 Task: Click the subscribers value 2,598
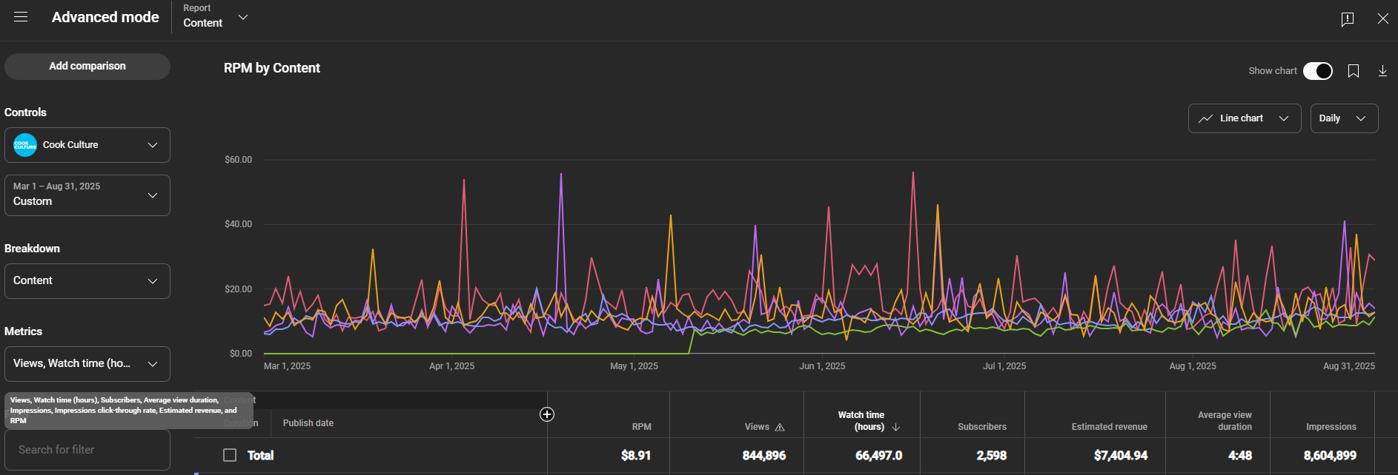tap(992, 456)
